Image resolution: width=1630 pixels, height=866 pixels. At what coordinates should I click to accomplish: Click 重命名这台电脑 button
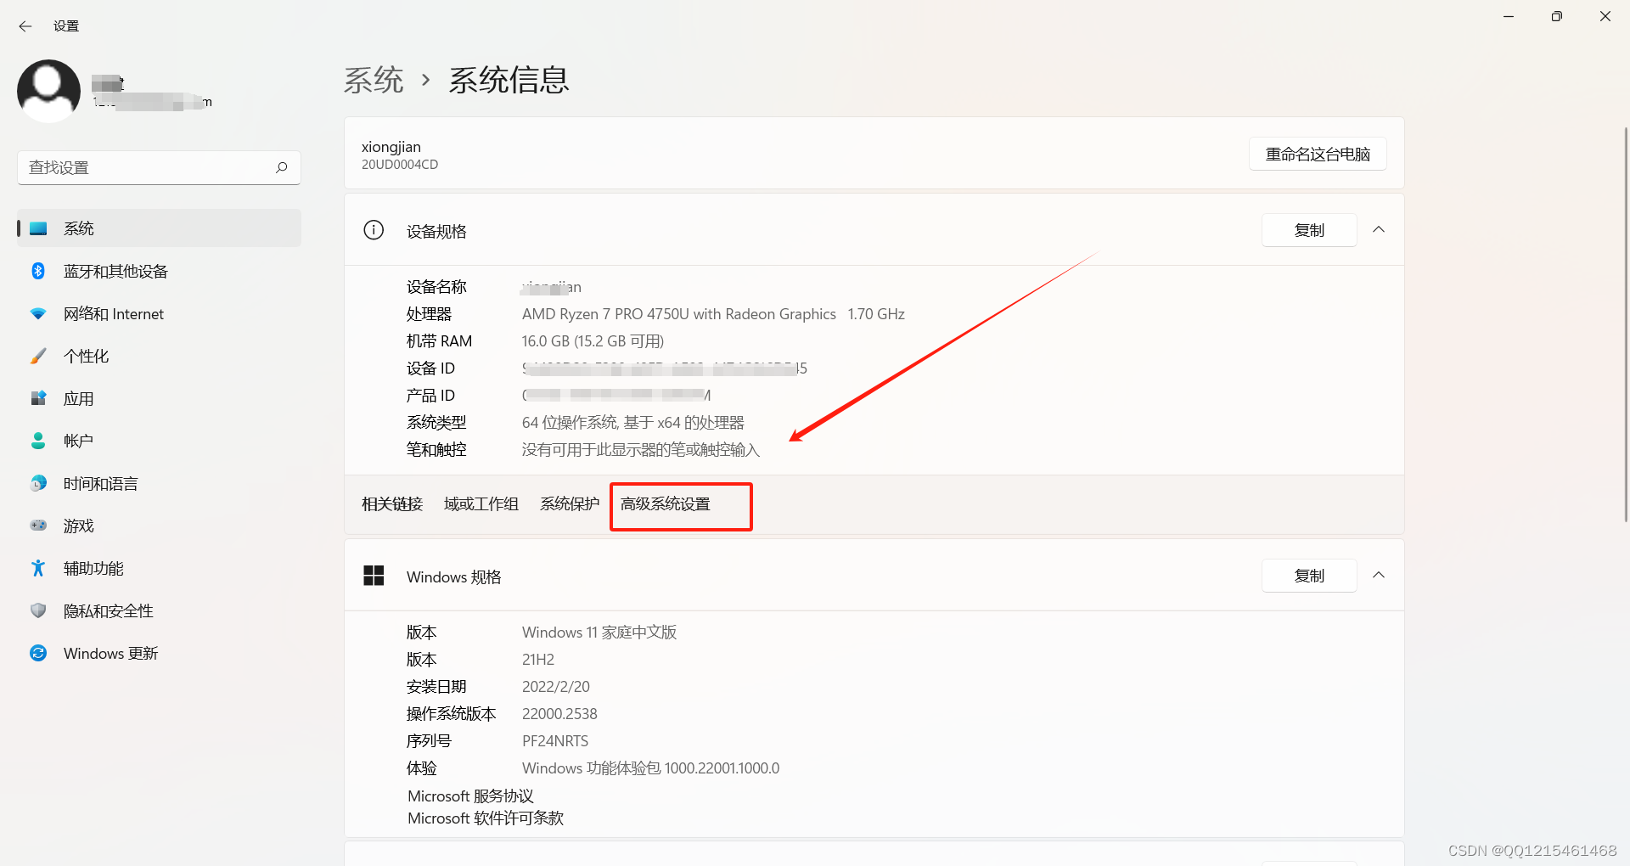click(1318, 154)
